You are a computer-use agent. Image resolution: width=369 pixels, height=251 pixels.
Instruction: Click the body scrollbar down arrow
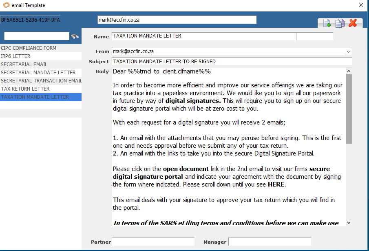pyautogui.click(x=349, y=222)
